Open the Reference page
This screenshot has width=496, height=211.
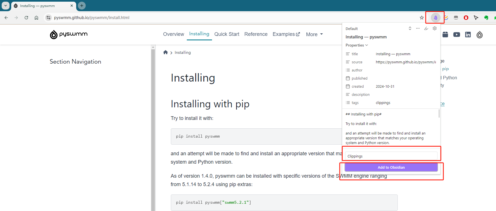pyautogui.click(x=256, y=34)
